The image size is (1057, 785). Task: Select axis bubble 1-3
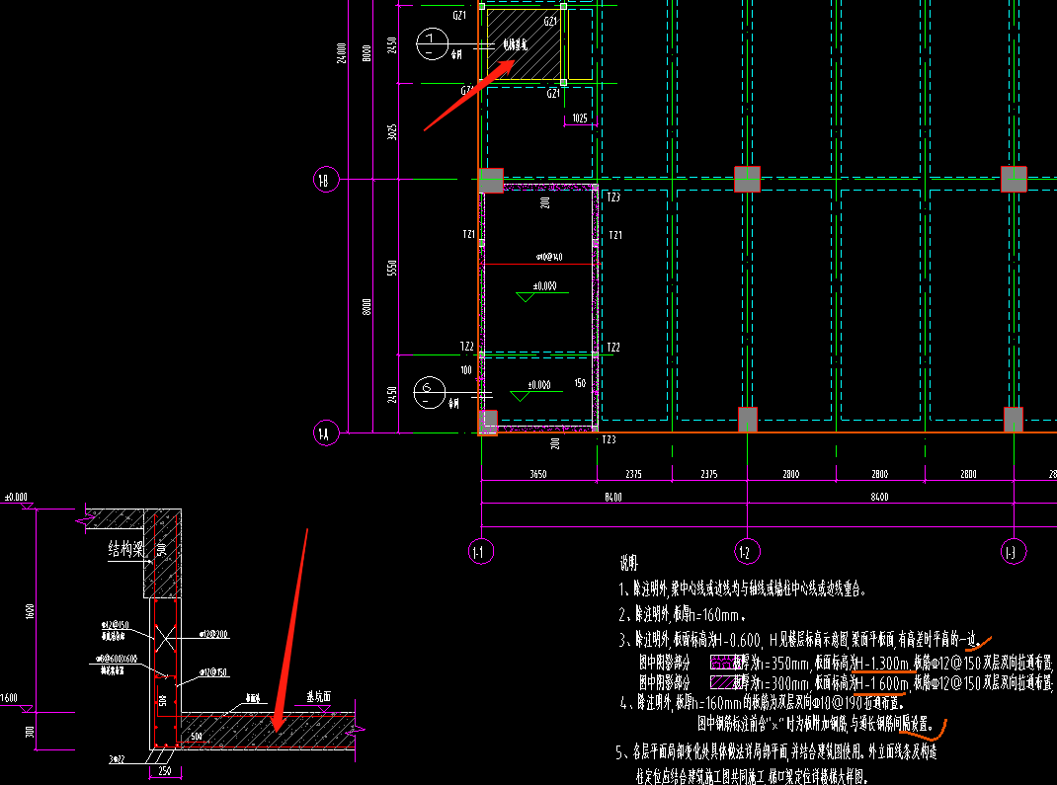click(1014, 553)
